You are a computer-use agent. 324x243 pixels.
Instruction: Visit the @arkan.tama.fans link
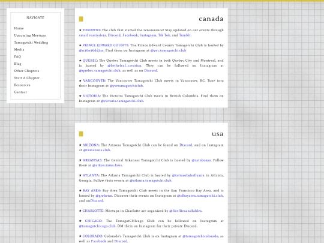(107, 166)
